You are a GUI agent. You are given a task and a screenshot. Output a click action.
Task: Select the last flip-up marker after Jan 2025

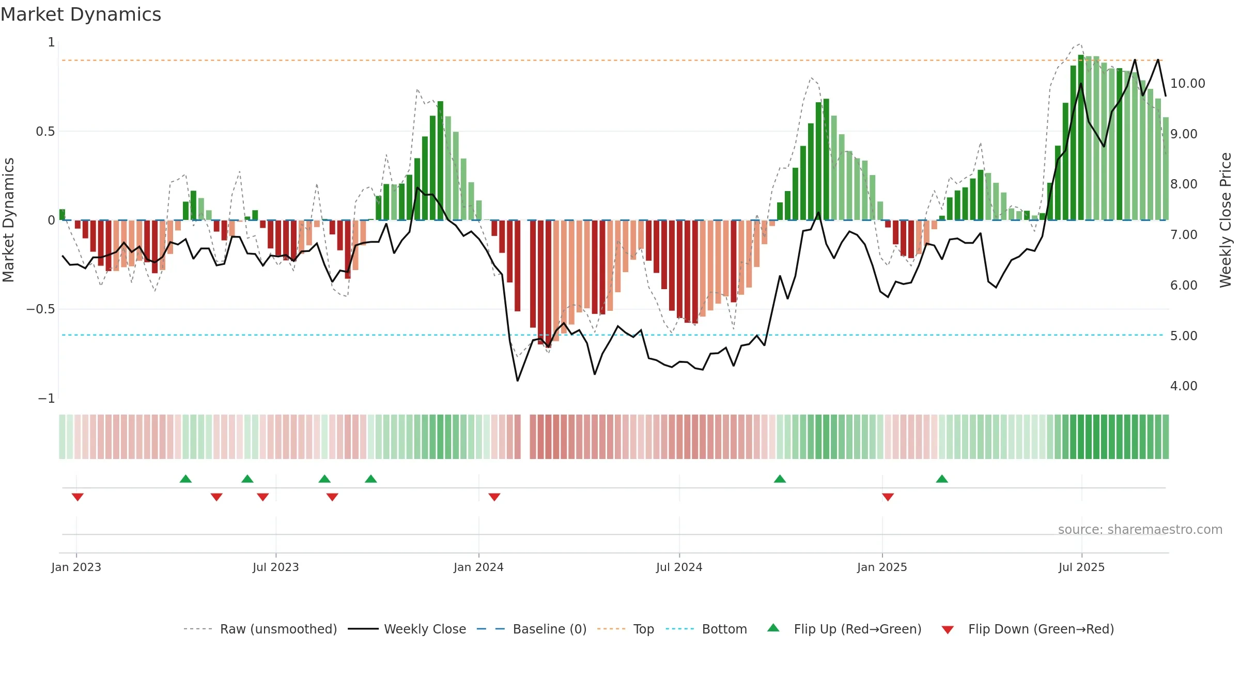click(x=942, y=479)
